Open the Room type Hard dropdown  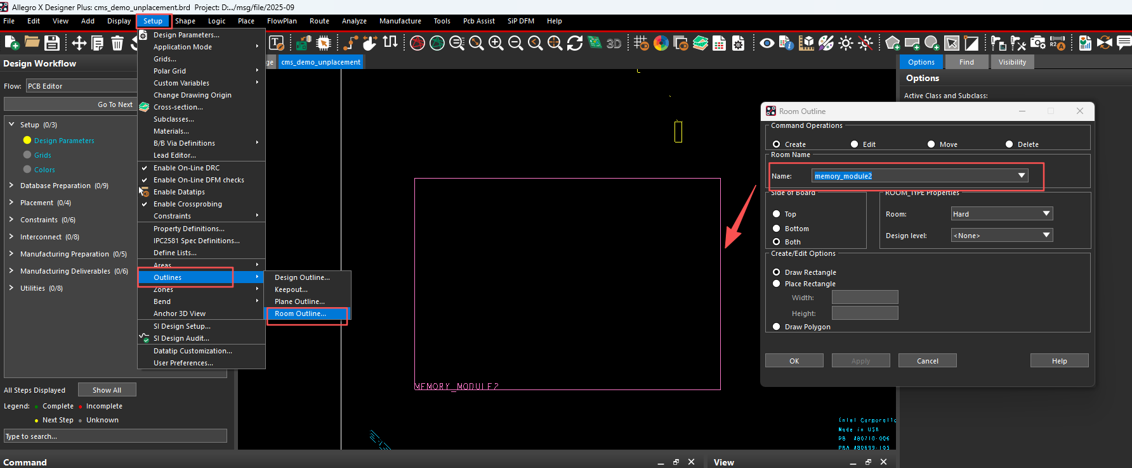(x=1046, y=214)
